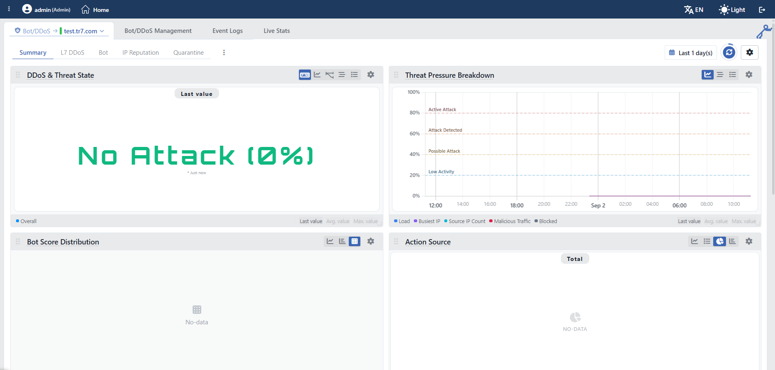
Task: Select grid heatmap view in Bot Score Distribution
Action: coord(355,241)
